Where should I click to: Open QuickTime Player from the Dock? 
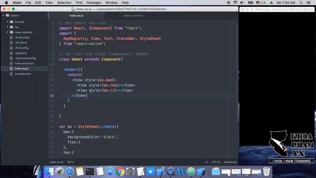tap(171, 172)
